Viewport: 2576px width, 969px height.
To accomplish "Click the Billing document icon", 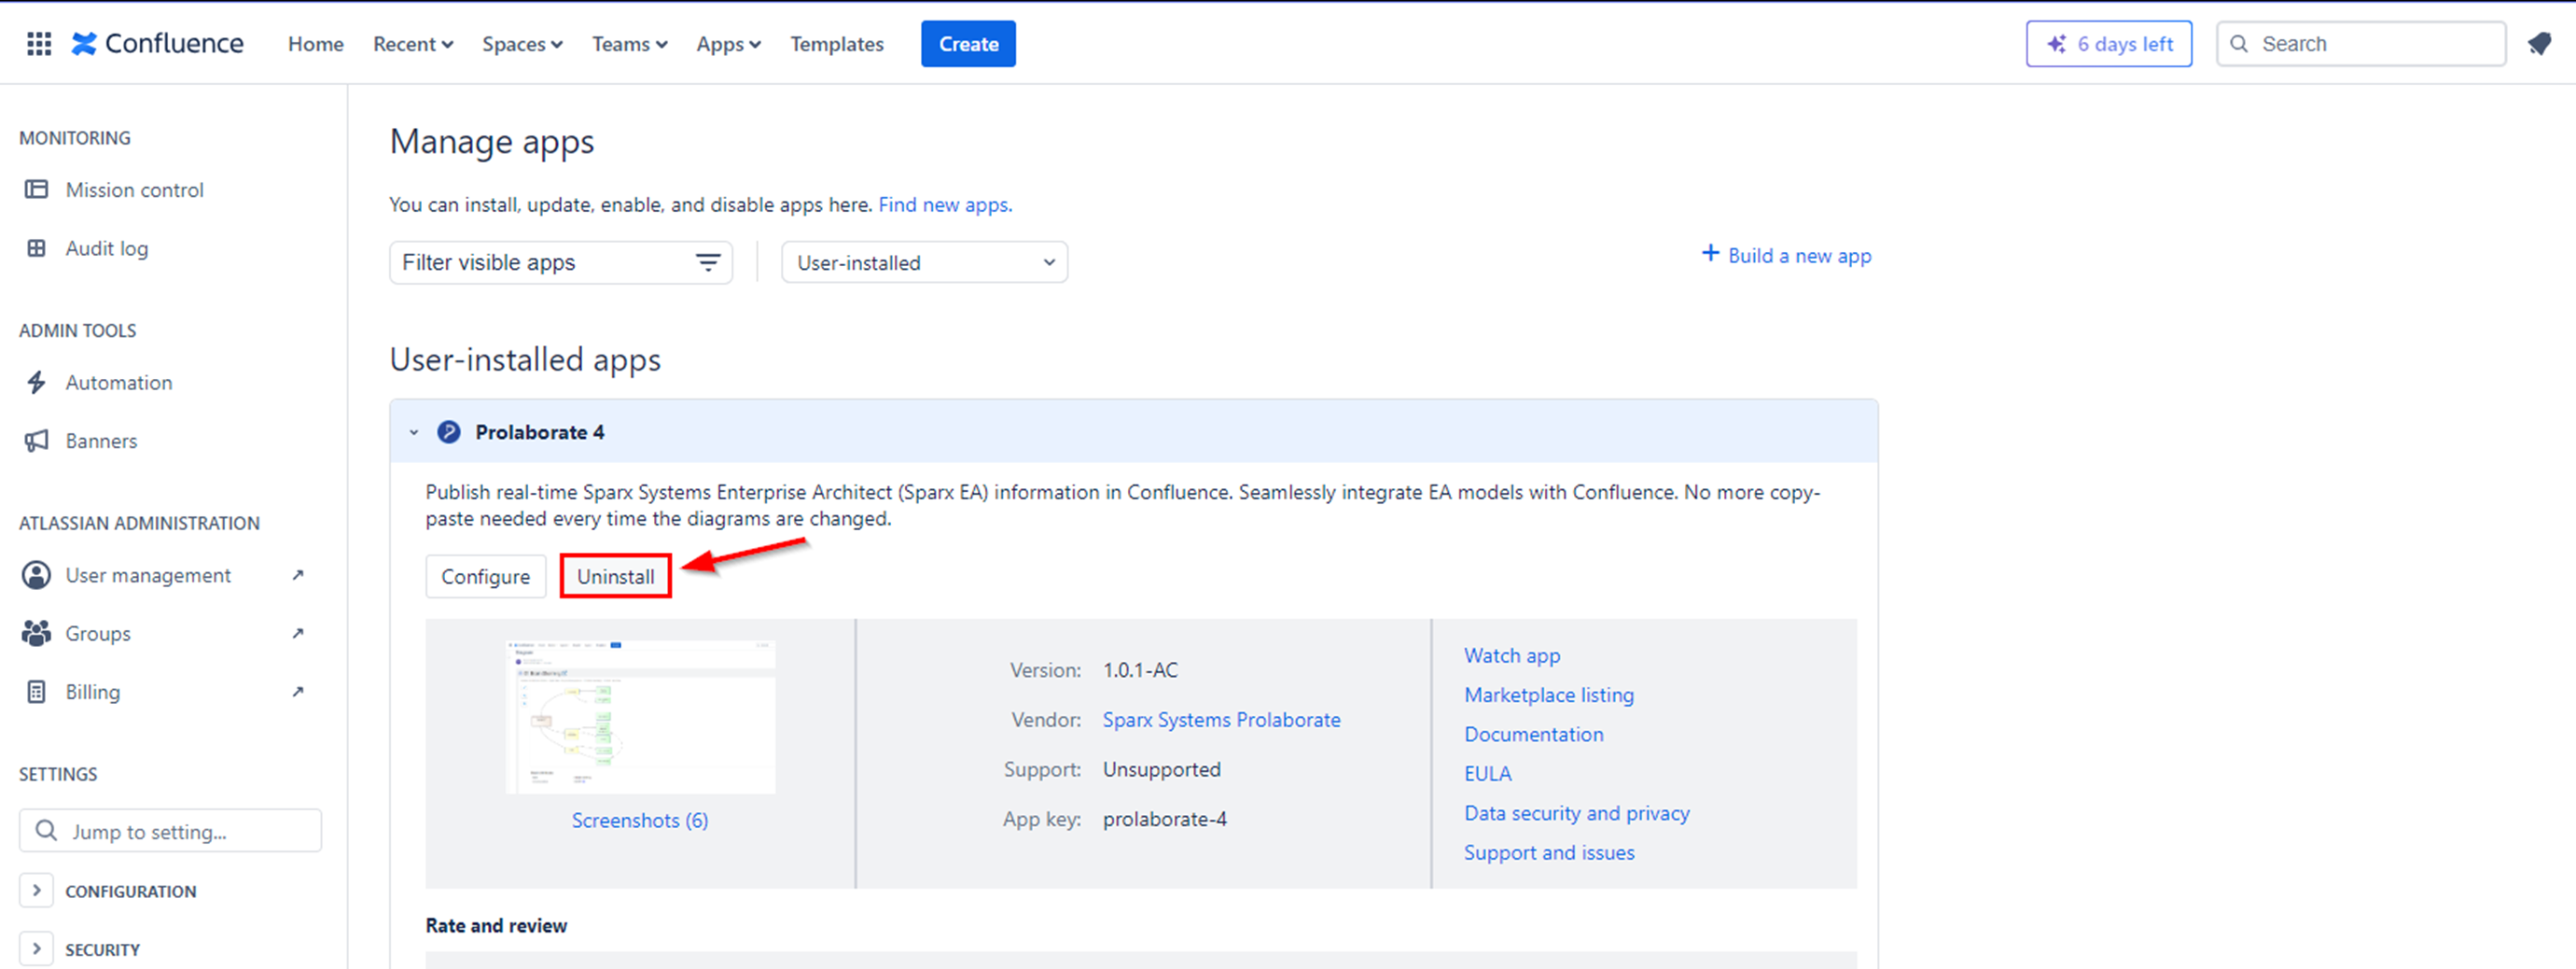I will pyautogui.click(x=37, y=691).
